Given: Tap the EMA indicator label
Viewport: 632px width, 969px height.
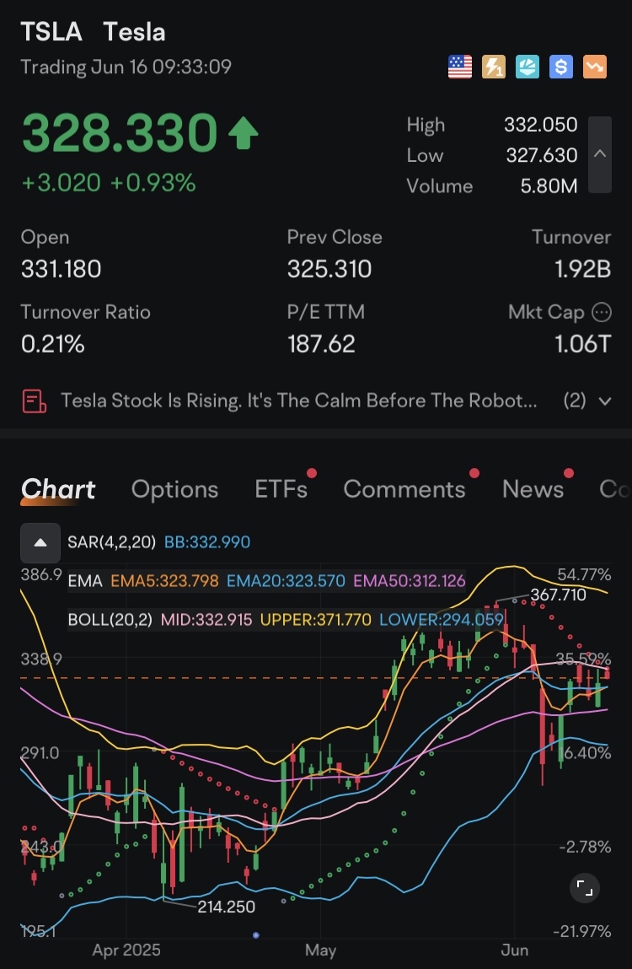Looking at the screenshot, I should [85, 581].
